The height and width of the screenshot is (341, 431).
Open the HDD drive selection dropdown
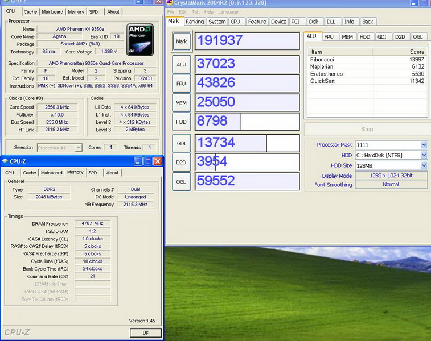click(424, 155)
